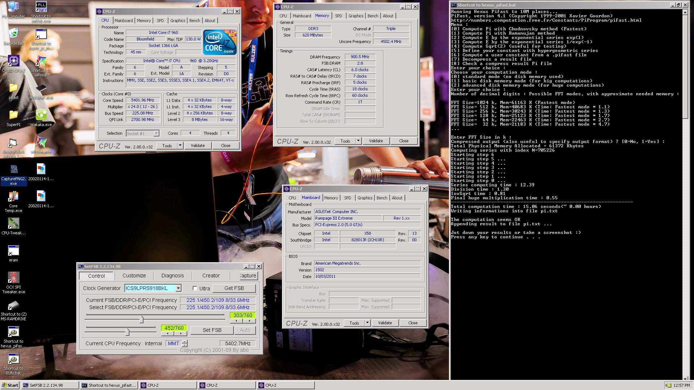Click Select FSB frequency field
Image resolution: width=694 pixels, height=390 pixels.
[218, 307]
